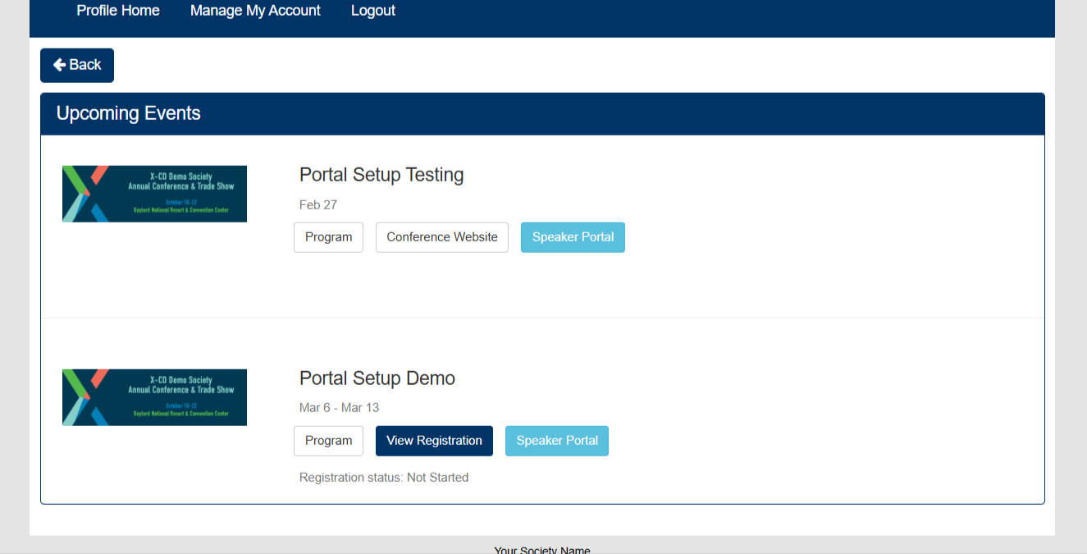Click the Feb 27 event date
The image size is (1087, 554).
(318, 204)
